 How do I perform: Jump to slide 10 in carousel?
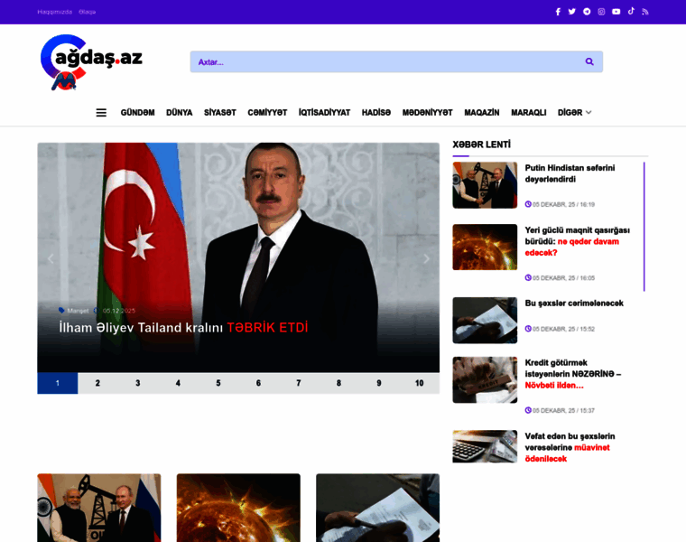[x=419, y=383]
